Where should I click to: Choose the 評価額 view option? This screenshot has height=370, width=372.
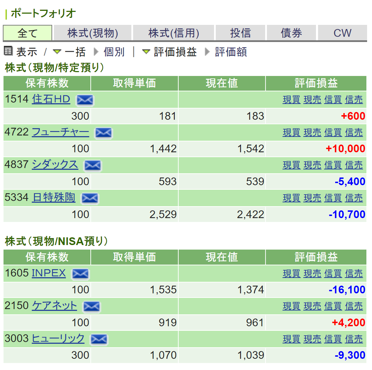[x=231, y=52]
